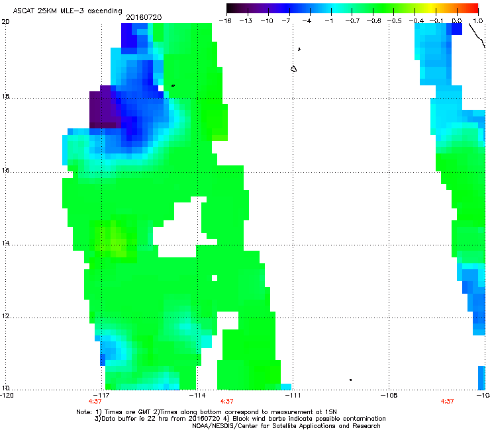Pick the yellow segment of the colorbar
The width and height of the screenshot is (490, 430).
[x=430, y=9]
